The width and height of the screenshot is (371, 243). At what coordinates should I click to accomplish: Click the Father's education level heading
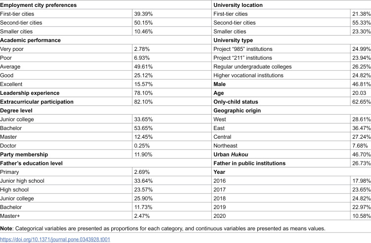point(31,163)
